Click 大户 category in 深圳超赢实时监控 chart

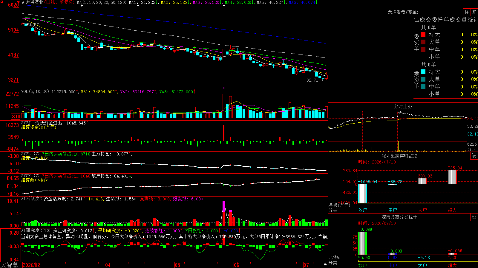click(x=422, y=210)
